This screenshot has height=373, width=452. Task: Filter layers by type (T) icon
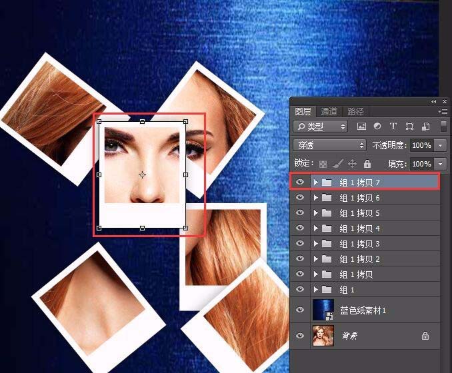point(393,126)
